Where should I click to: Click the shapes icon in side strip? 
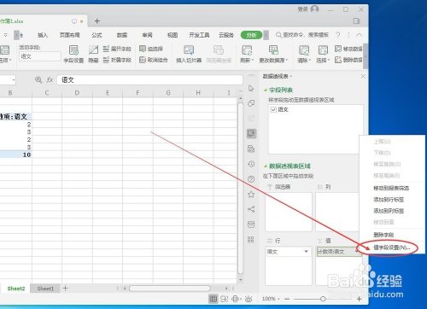[251, 103]
